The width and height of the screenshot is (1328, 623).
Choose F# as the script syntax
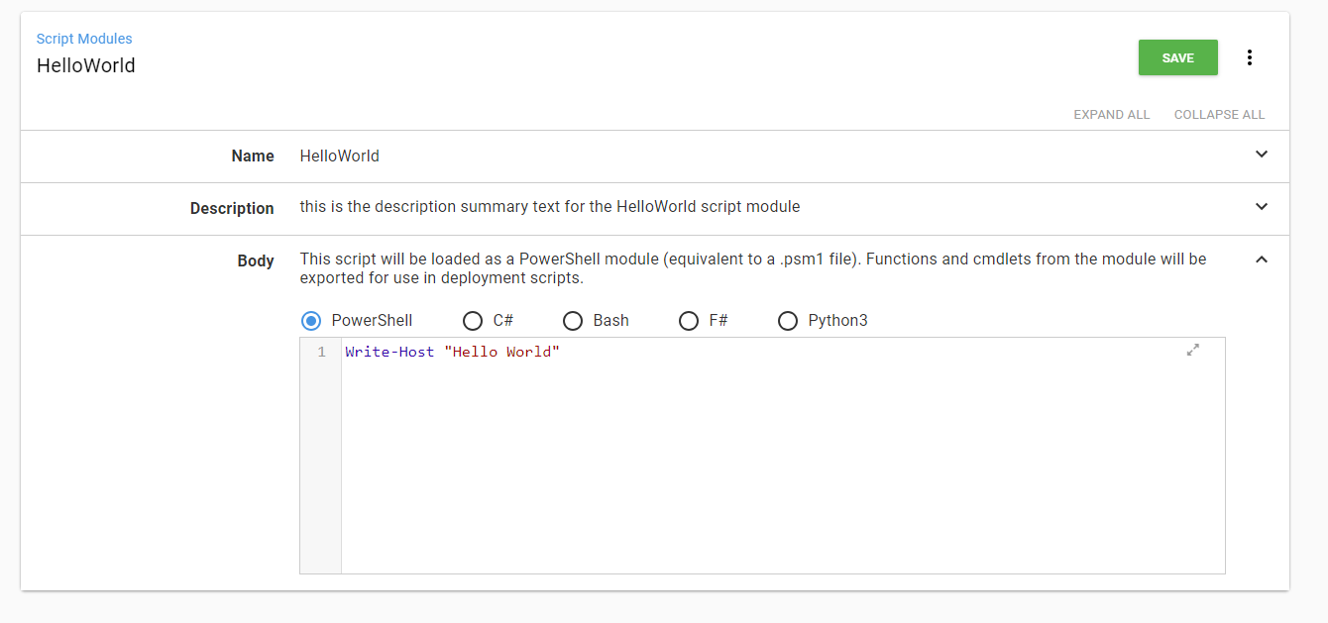[x=689, y=320]
